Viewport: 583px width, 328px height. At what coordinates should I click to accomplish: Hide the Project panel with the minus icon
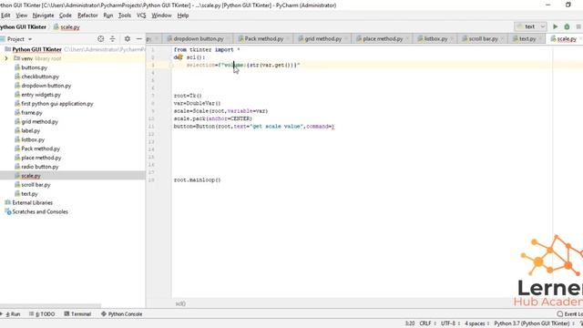pyautogui.click(x=139, y=38)
